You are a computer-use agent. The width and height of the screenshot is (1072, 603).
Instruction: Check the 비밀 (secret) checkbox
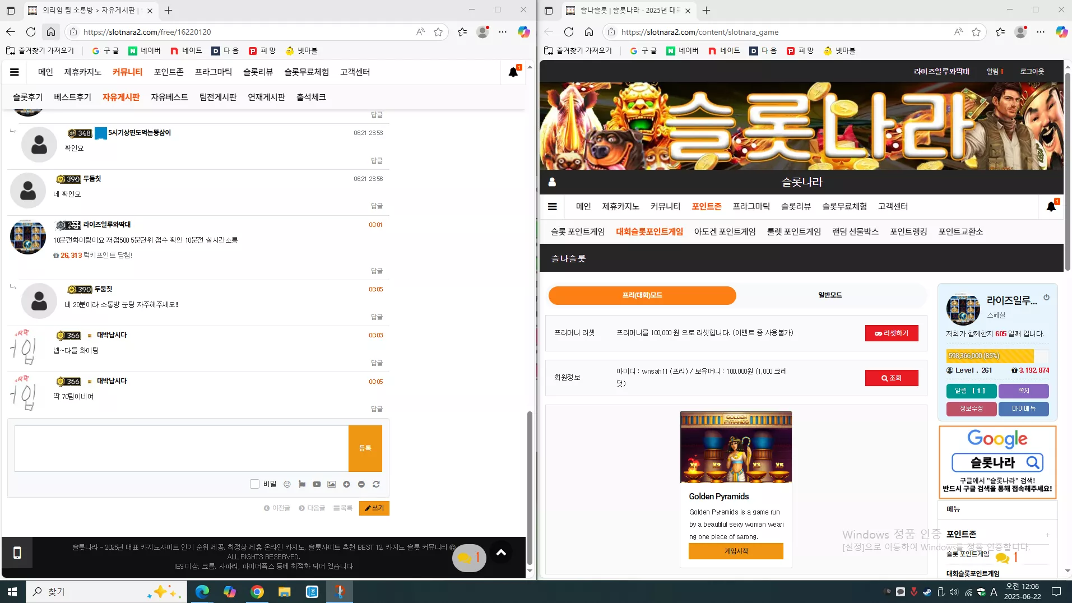[x=254, y=484]
